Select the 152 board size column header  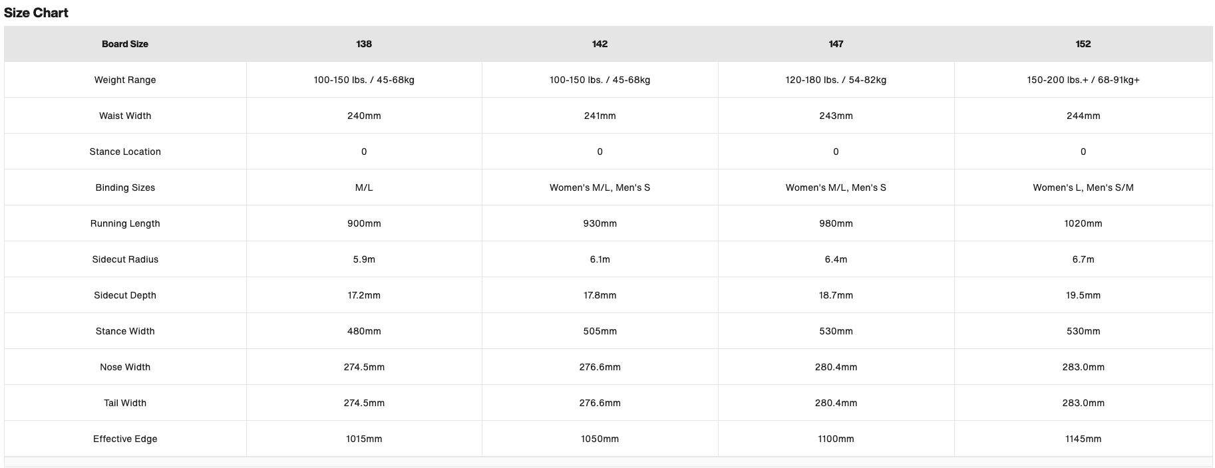(1083, 44)
